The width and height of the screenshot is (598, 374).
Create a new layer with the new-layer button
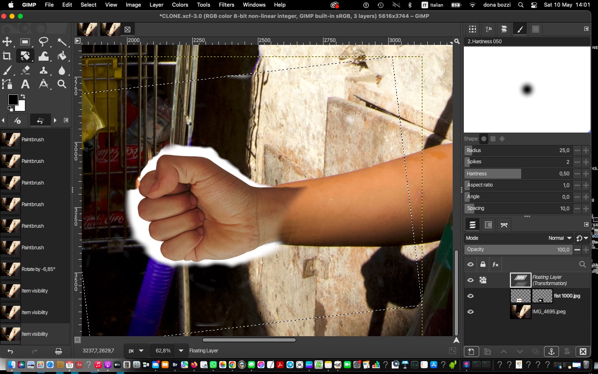471,352
